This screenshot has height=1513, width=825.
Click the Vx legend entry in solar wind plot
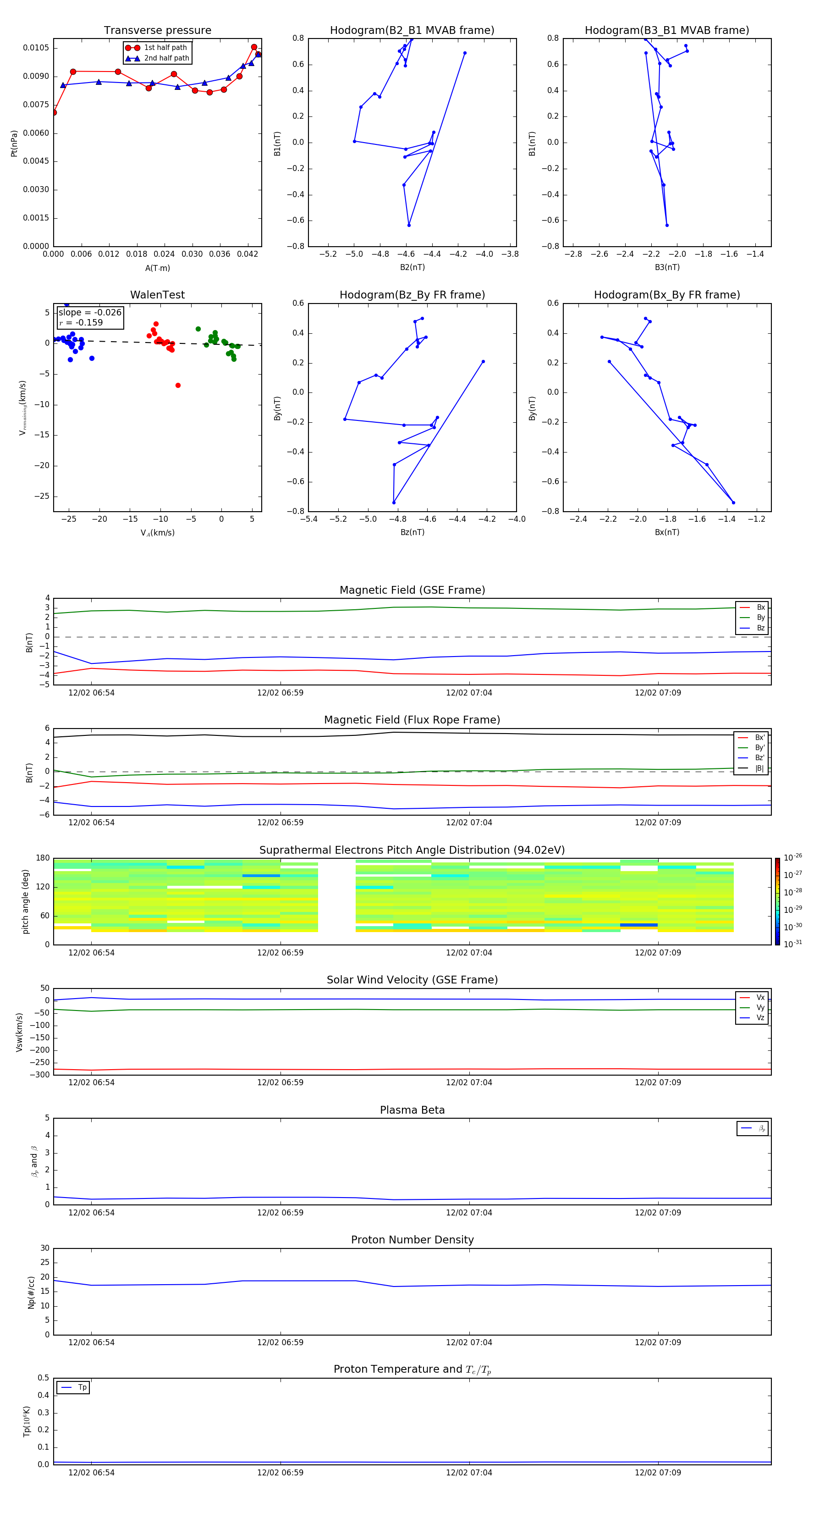(752, 998)
